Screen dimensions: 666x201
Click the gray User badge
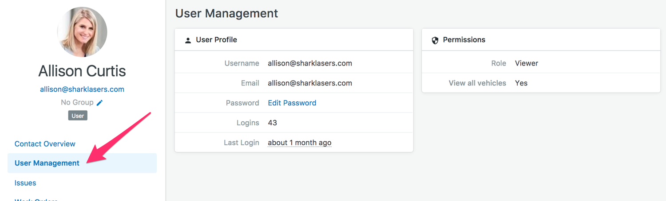pos(78,116)
